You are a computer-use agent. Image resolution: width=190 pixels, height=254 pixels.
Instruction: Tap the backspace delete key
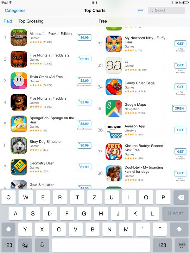coord(181,197)
